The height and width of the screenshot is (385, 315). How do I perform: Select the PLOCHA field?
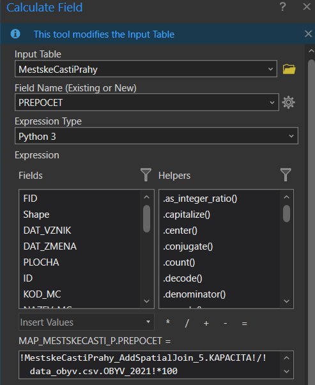coord(41,262)
